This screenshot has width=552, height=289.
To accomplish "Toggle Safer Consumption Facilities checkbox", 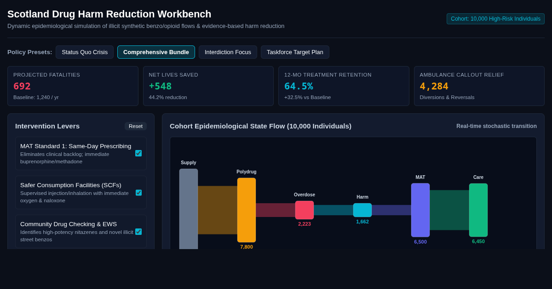I will coord(138,193).
